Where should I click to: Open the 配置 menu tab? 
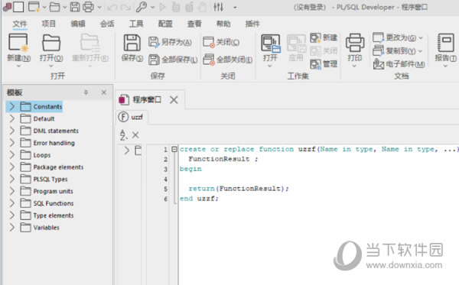[x=165, y=24]
